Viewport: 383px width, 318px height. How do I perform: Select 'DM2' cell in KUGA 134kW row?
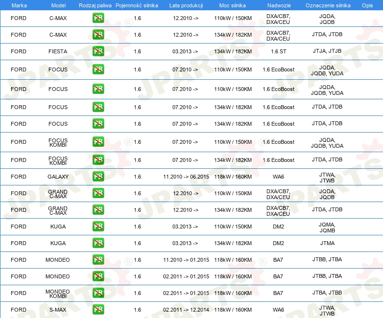(279, 243)
